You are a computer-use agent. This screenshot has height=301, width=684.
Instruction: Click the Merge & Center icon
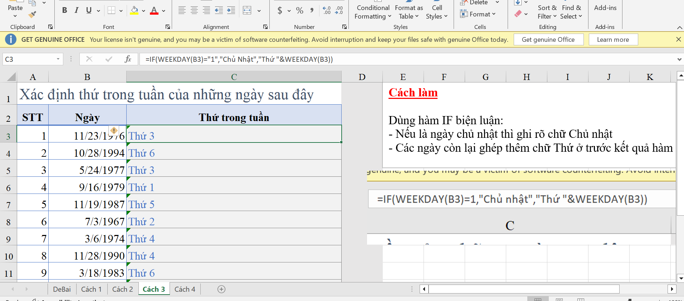pos(247,10)
